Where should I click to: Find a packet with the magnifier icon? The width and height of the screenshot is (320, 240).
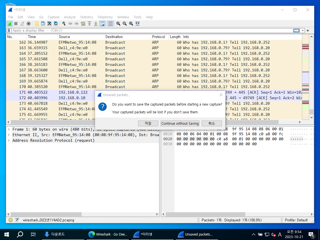tap(64, 24)
